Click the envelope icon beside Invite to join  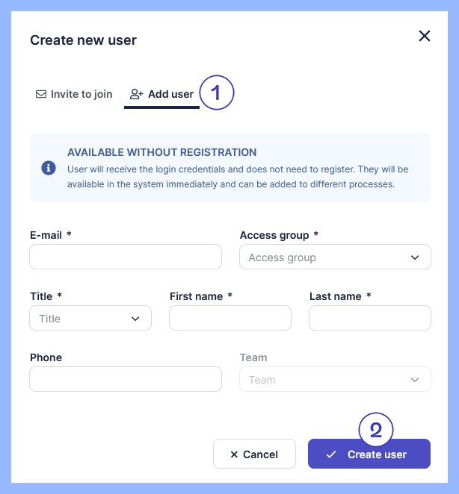41,95
